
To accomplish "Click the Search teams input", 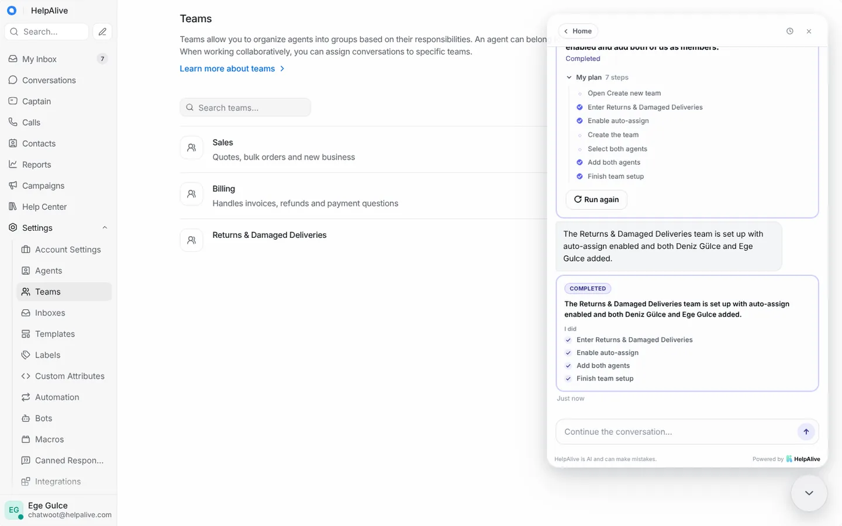I will pyautogui.click(x=246, y=108).
